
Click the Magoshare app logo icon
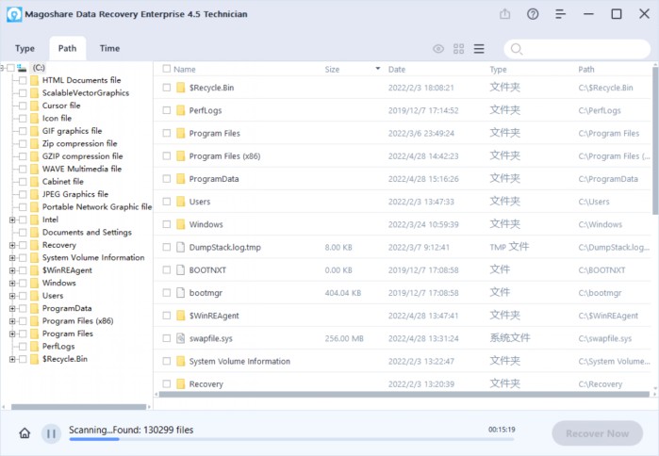pyautogui.click(x=14, y=14)
